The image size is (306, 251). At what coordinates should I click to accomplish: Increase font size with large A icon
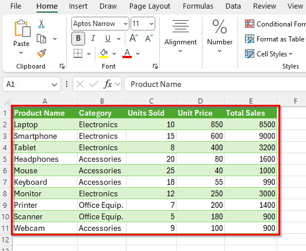133,38
